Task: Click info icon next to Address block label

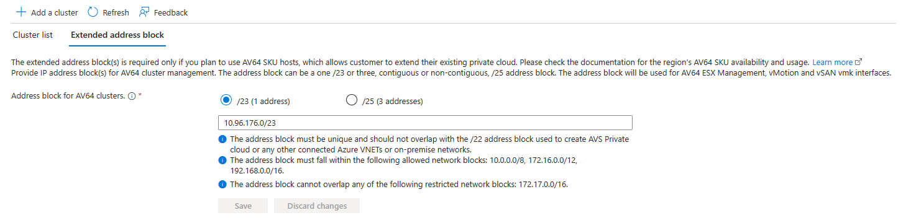Action: click(x=132, y=96)
